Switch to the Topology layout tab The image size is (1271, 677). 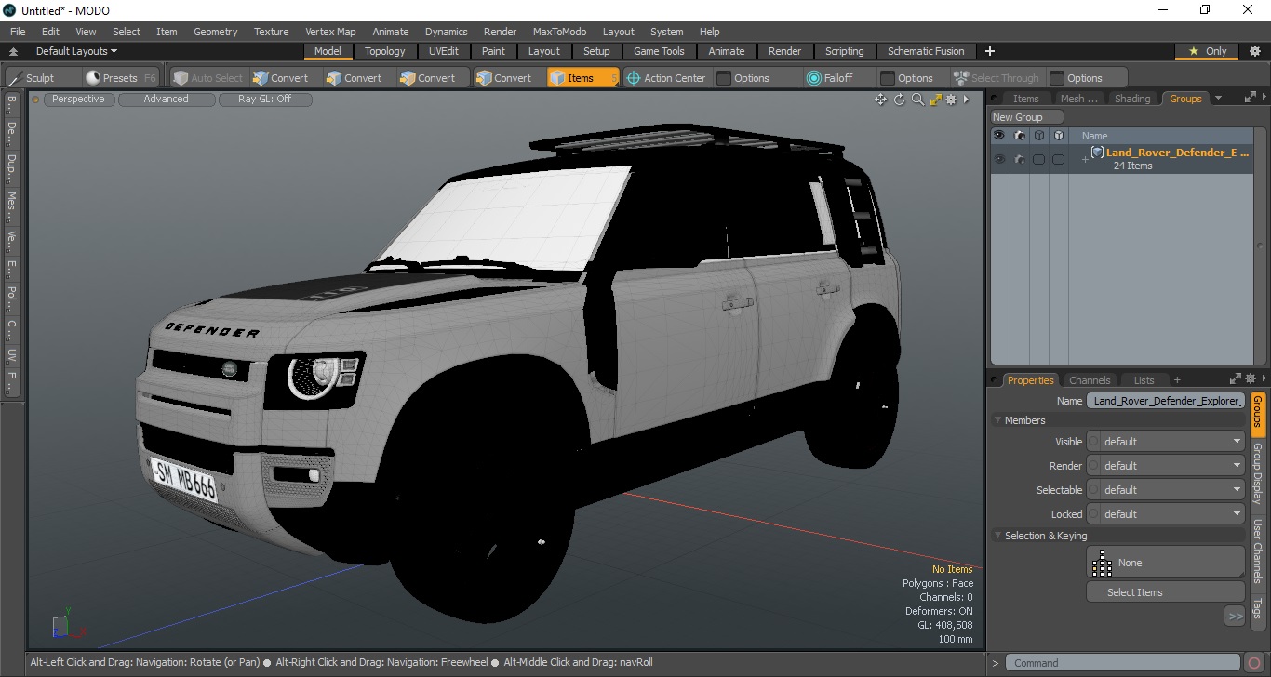tap(384, 51)
